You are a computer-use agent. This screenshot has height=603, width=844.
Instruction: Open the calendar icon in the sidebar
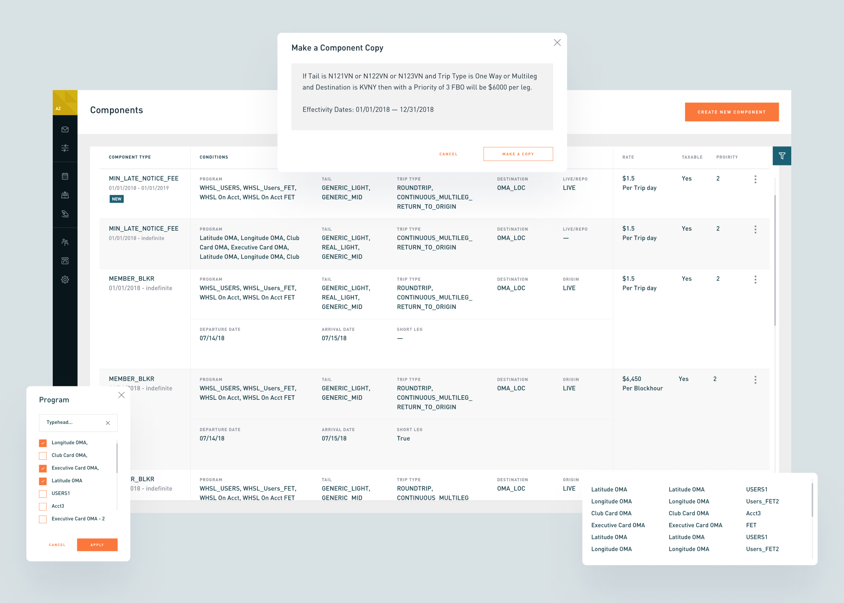click(x=65, y=176)
